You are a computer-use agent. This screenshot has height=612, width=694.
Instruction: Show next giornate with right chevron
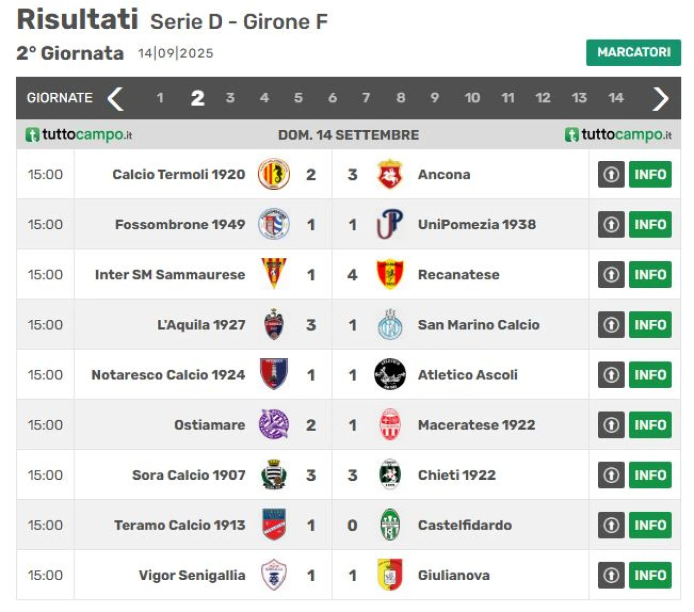(x=660, y=99)
